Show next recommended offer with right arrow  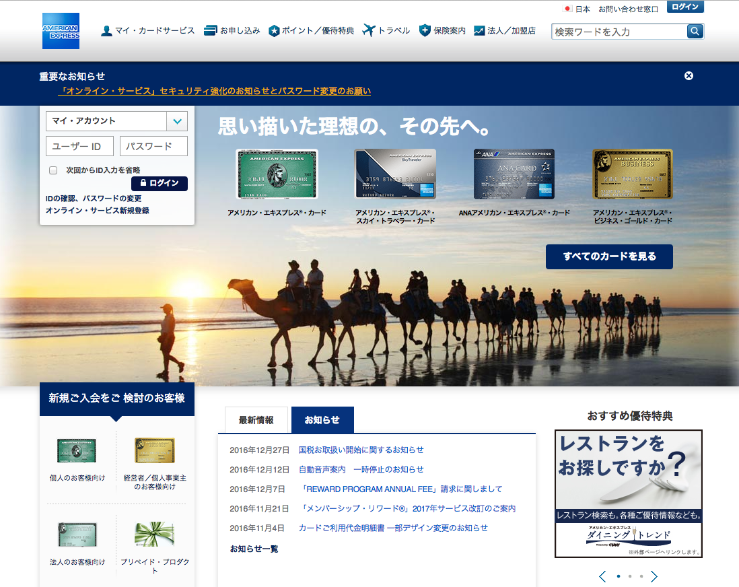[654, 576]
